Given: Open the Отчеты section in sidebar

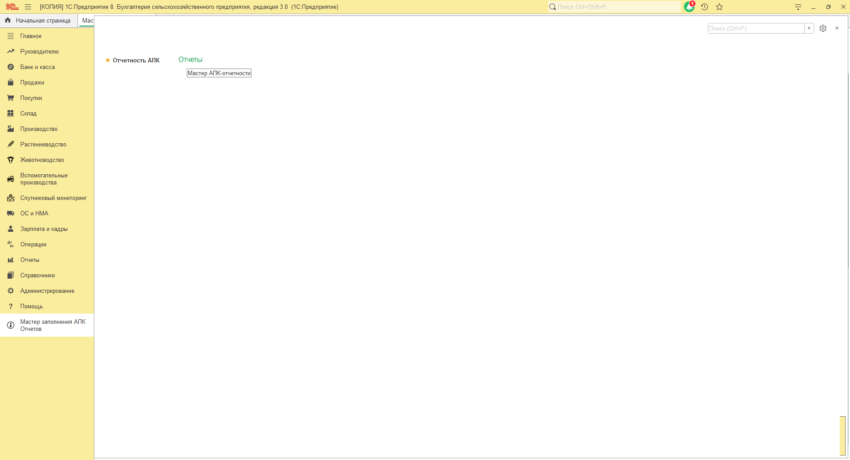Looking at the screenshot, I should 47,260.
